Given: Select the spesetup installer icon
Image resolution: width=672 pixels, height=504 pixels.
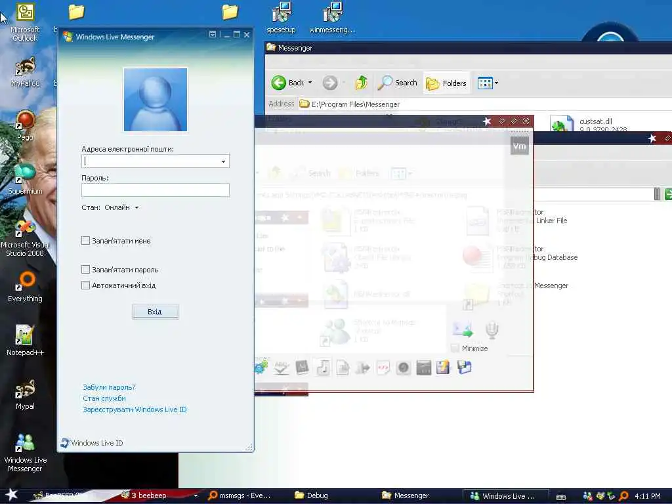Looking at the screenshot, I should pos(281,18).
